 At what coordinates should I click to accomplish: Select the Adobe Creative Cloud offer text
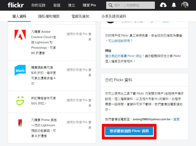(x=44, y=42)
